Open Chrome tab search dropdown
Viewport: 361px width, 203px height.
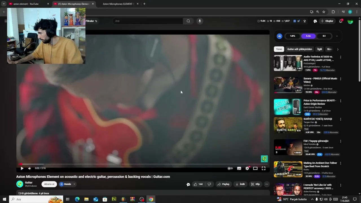[x=4, y=4]
